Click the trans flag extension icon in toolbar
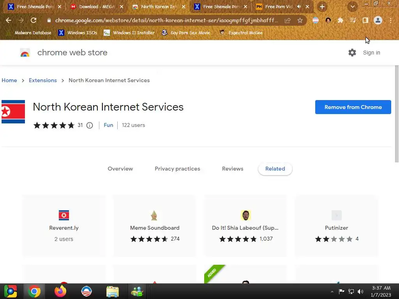The height and width of the screenshot is (299, 399). [316, 20]
